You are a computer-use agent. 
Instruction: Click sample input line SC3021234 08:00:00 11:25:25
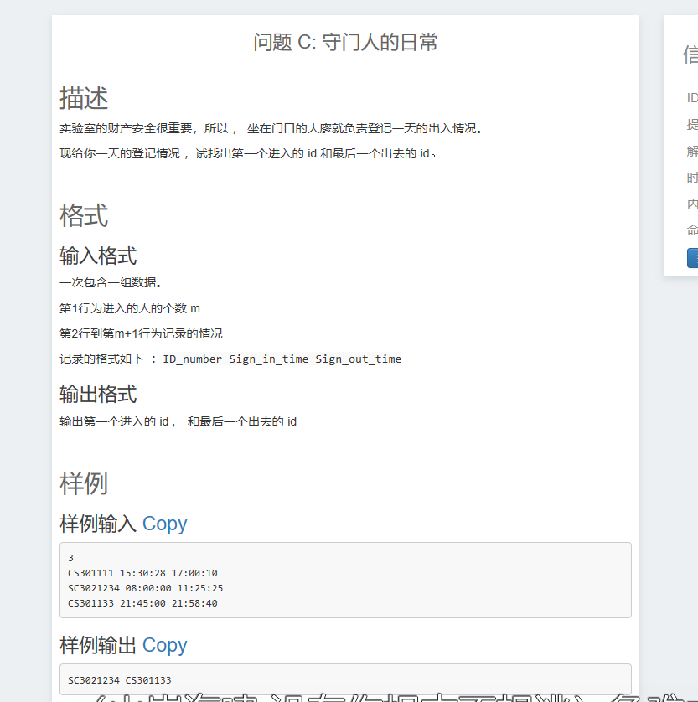click(145, 588)
